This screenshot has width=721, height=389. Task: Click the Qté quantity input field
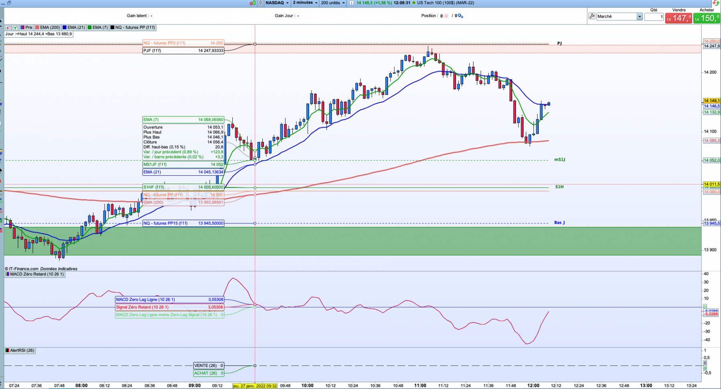(654, 17)
